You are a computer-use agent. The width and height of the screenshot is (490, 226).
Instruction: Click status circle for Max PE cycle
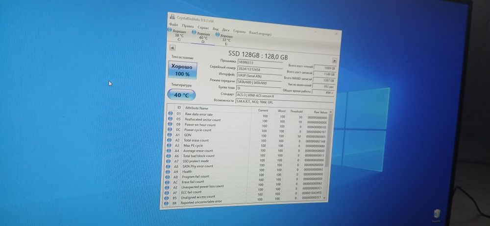point(169,145)
